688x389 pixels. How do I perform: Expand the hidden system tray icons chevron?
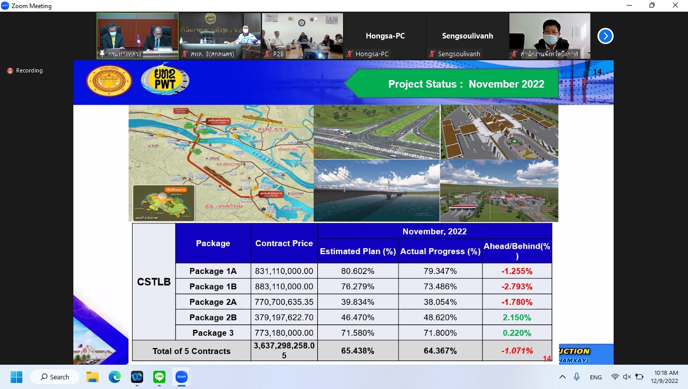click(x=562, y=377)
